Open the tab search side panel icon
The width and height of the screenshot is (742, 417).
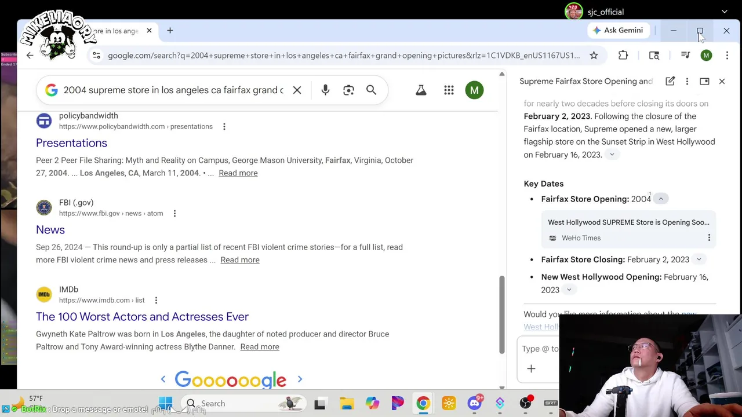[x=654, y=56]
